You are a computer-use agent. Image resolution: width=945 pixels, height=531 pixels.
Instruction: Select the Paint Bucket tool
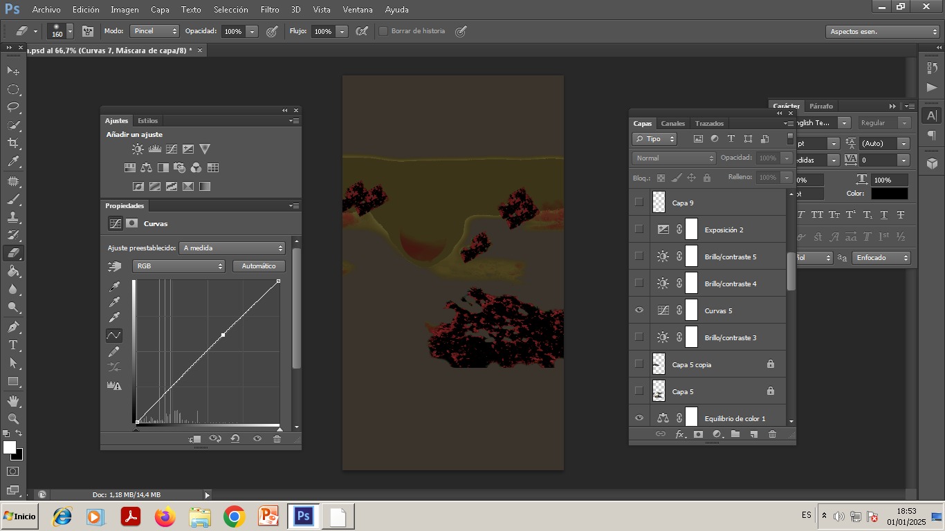click(13, 271)
